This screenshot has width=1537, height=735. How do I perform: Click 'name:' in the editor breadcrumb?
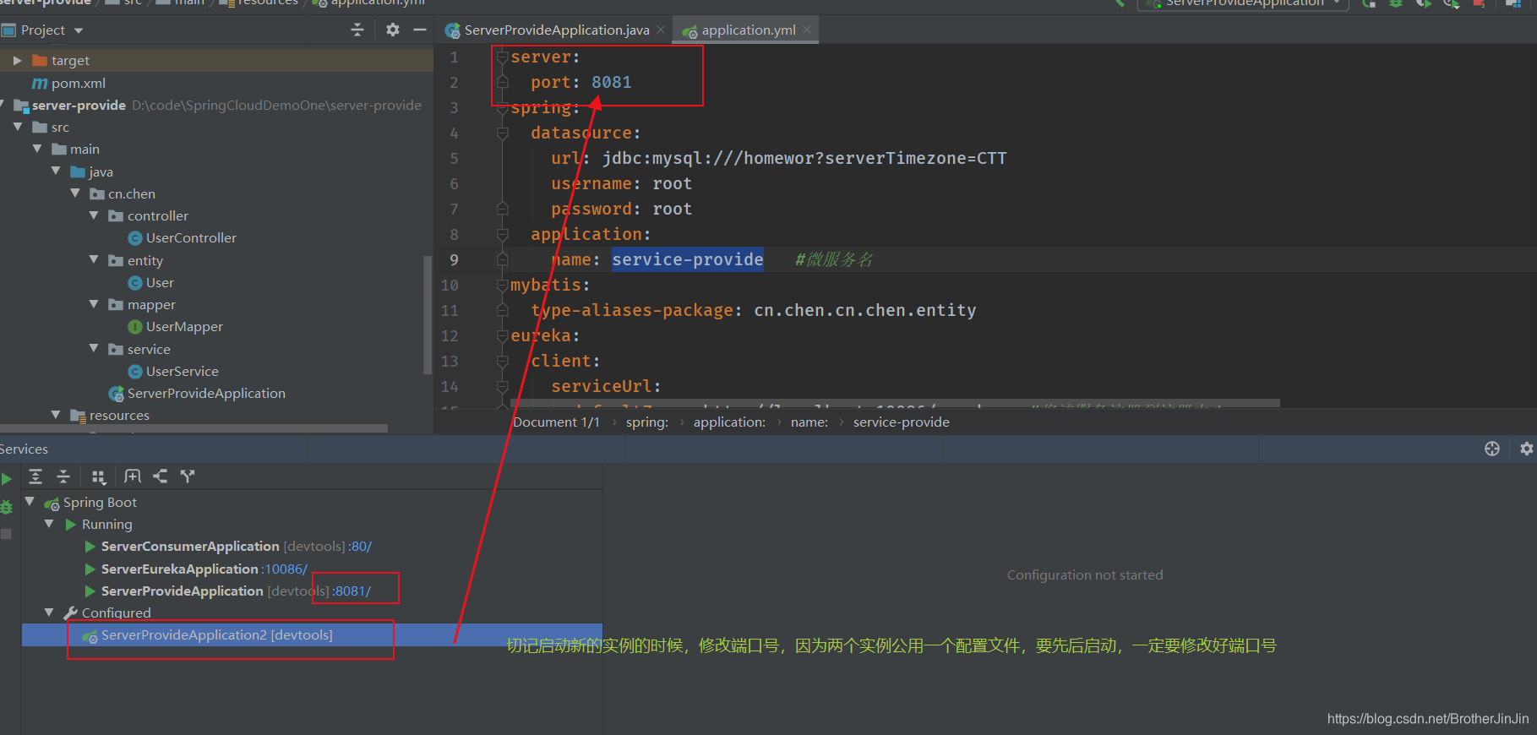809,422
